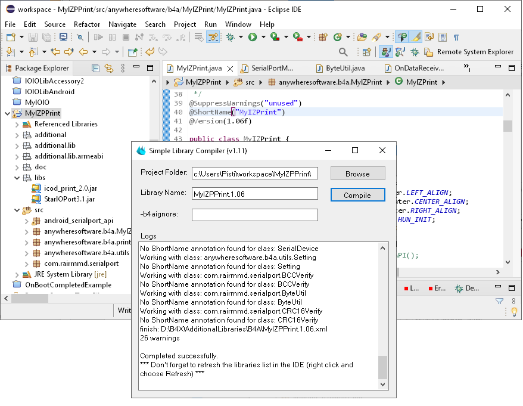Click Browse in Simple Library Compiler

(x=357, y=173)
